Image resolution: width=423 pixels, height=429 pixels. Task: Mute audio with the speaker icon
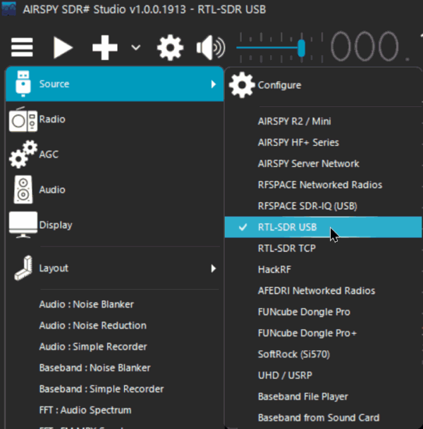click(210, 48)
